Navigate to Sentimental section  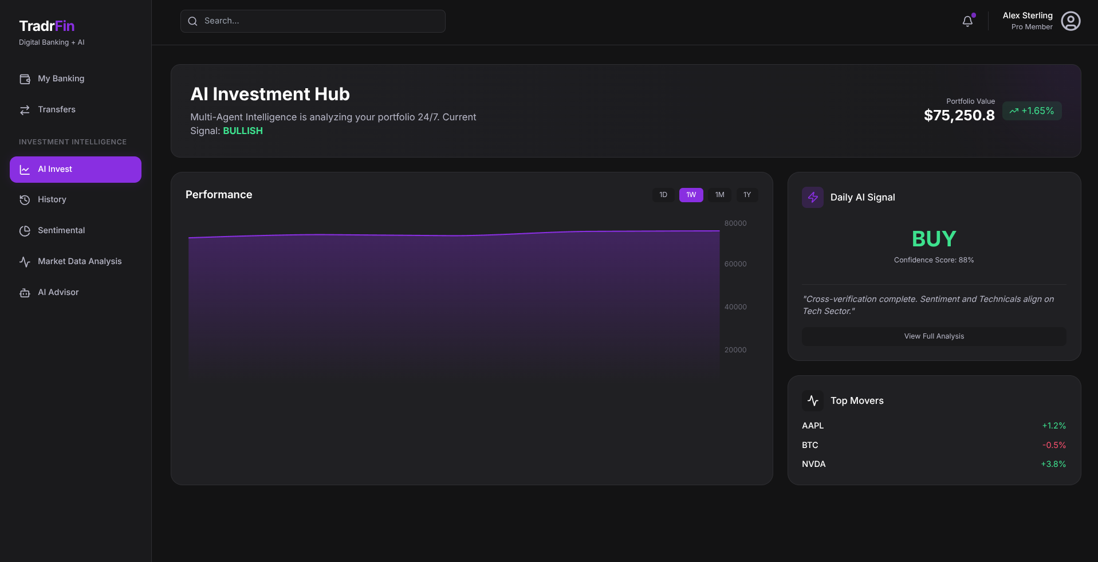76,231
